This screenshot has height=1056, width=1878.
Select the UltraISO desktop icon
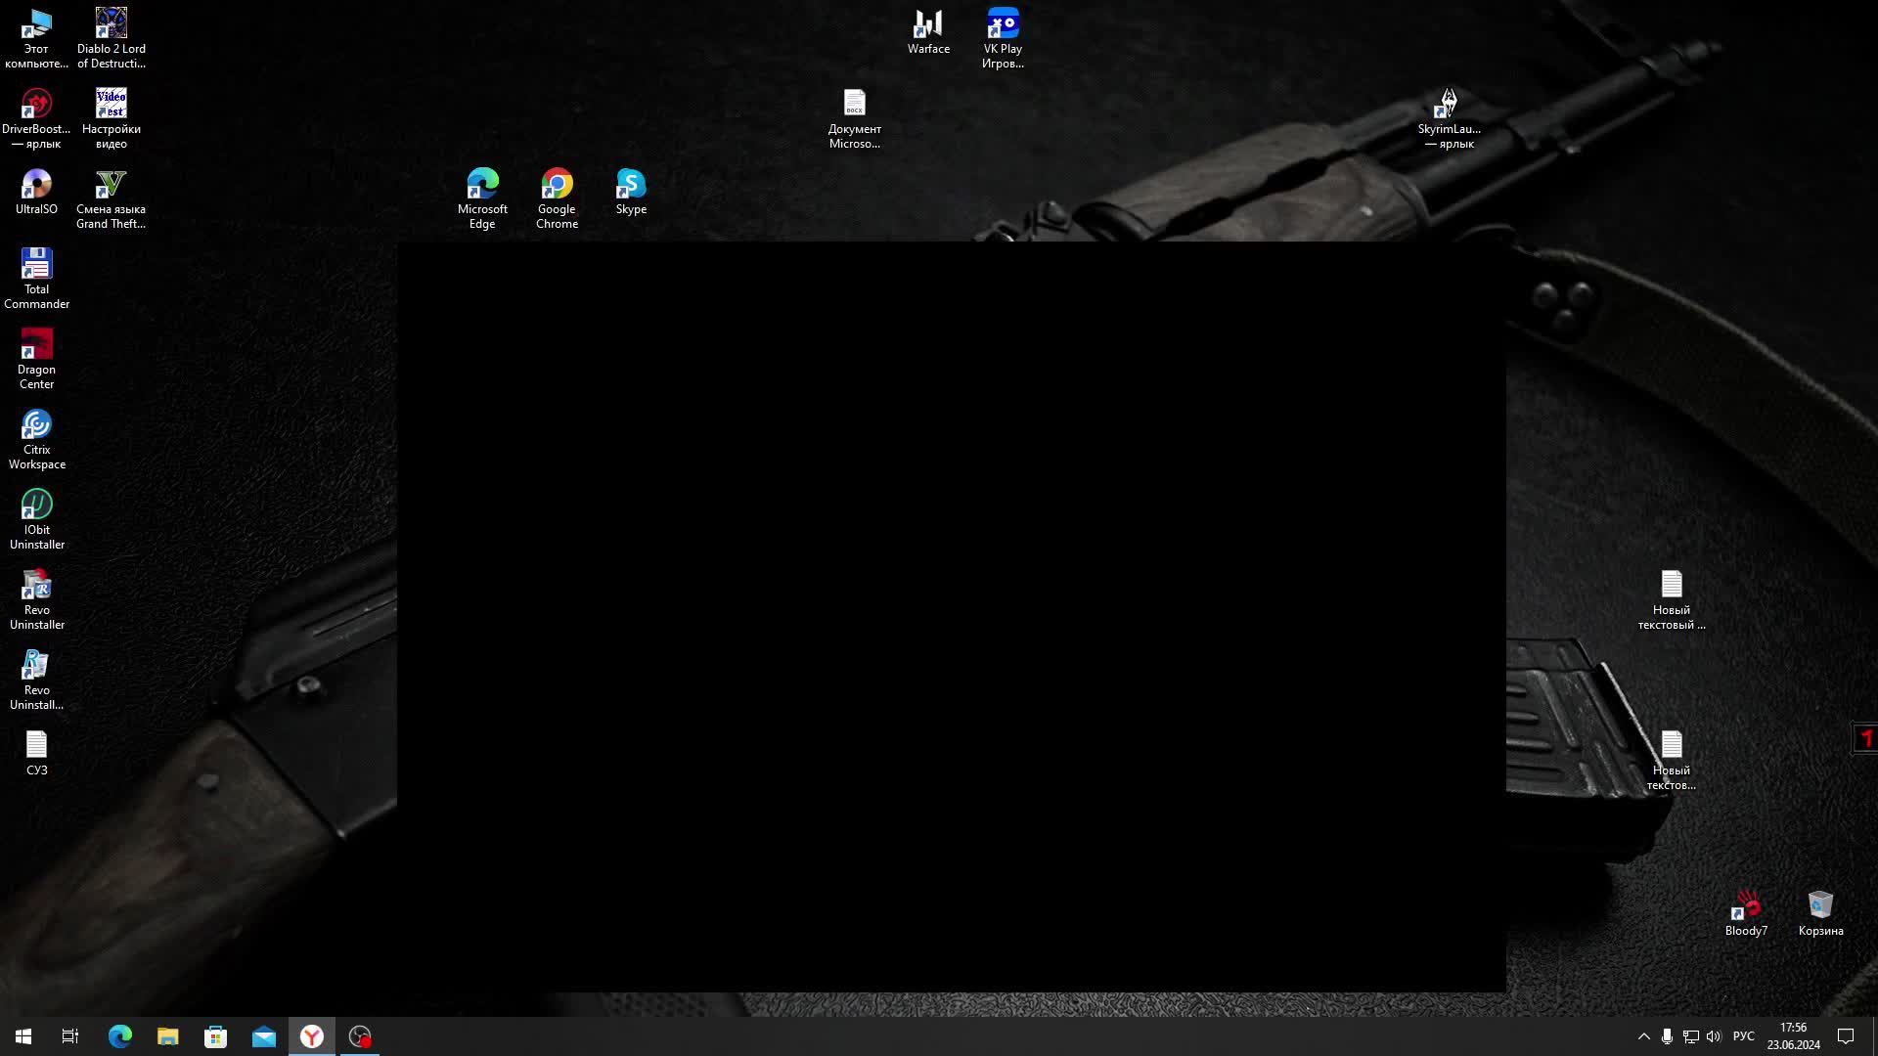pyautogui.click(x=36, y=192)
